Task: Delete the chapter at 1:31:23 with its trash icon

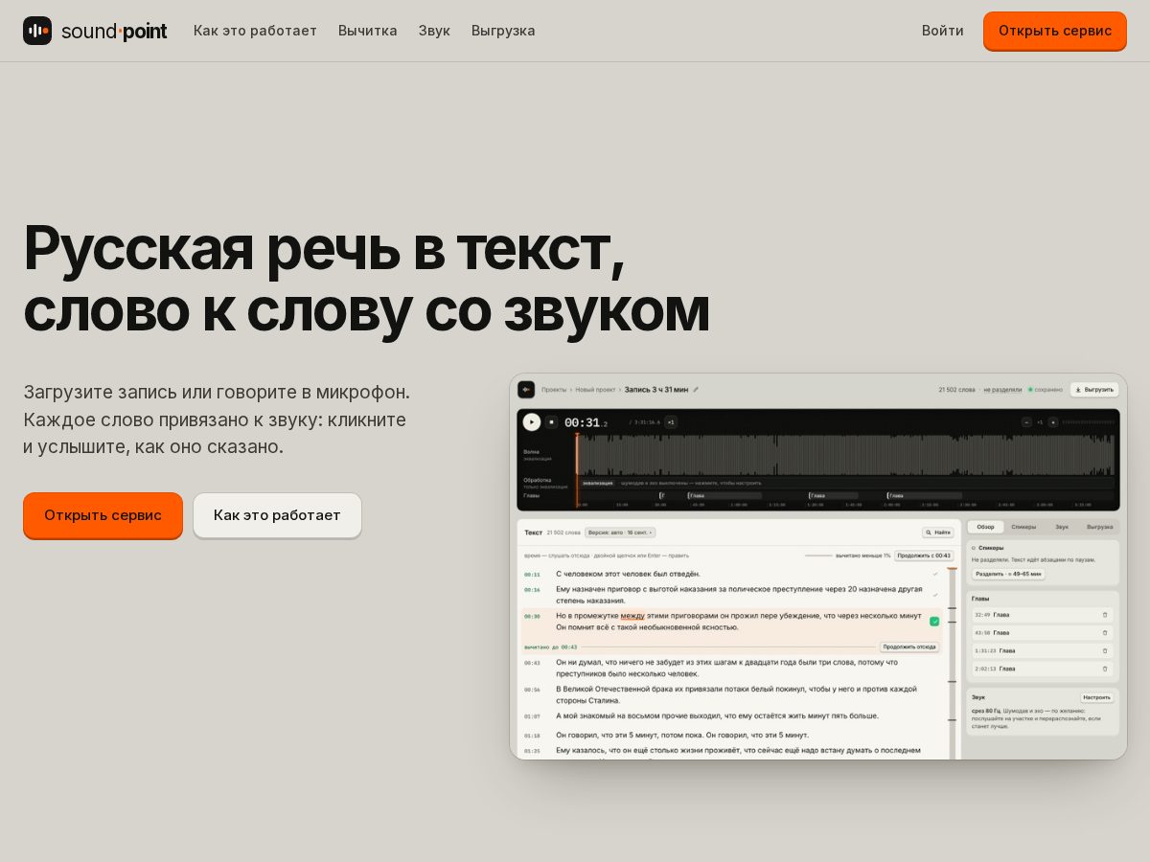Action: [x=1105, y=650]
